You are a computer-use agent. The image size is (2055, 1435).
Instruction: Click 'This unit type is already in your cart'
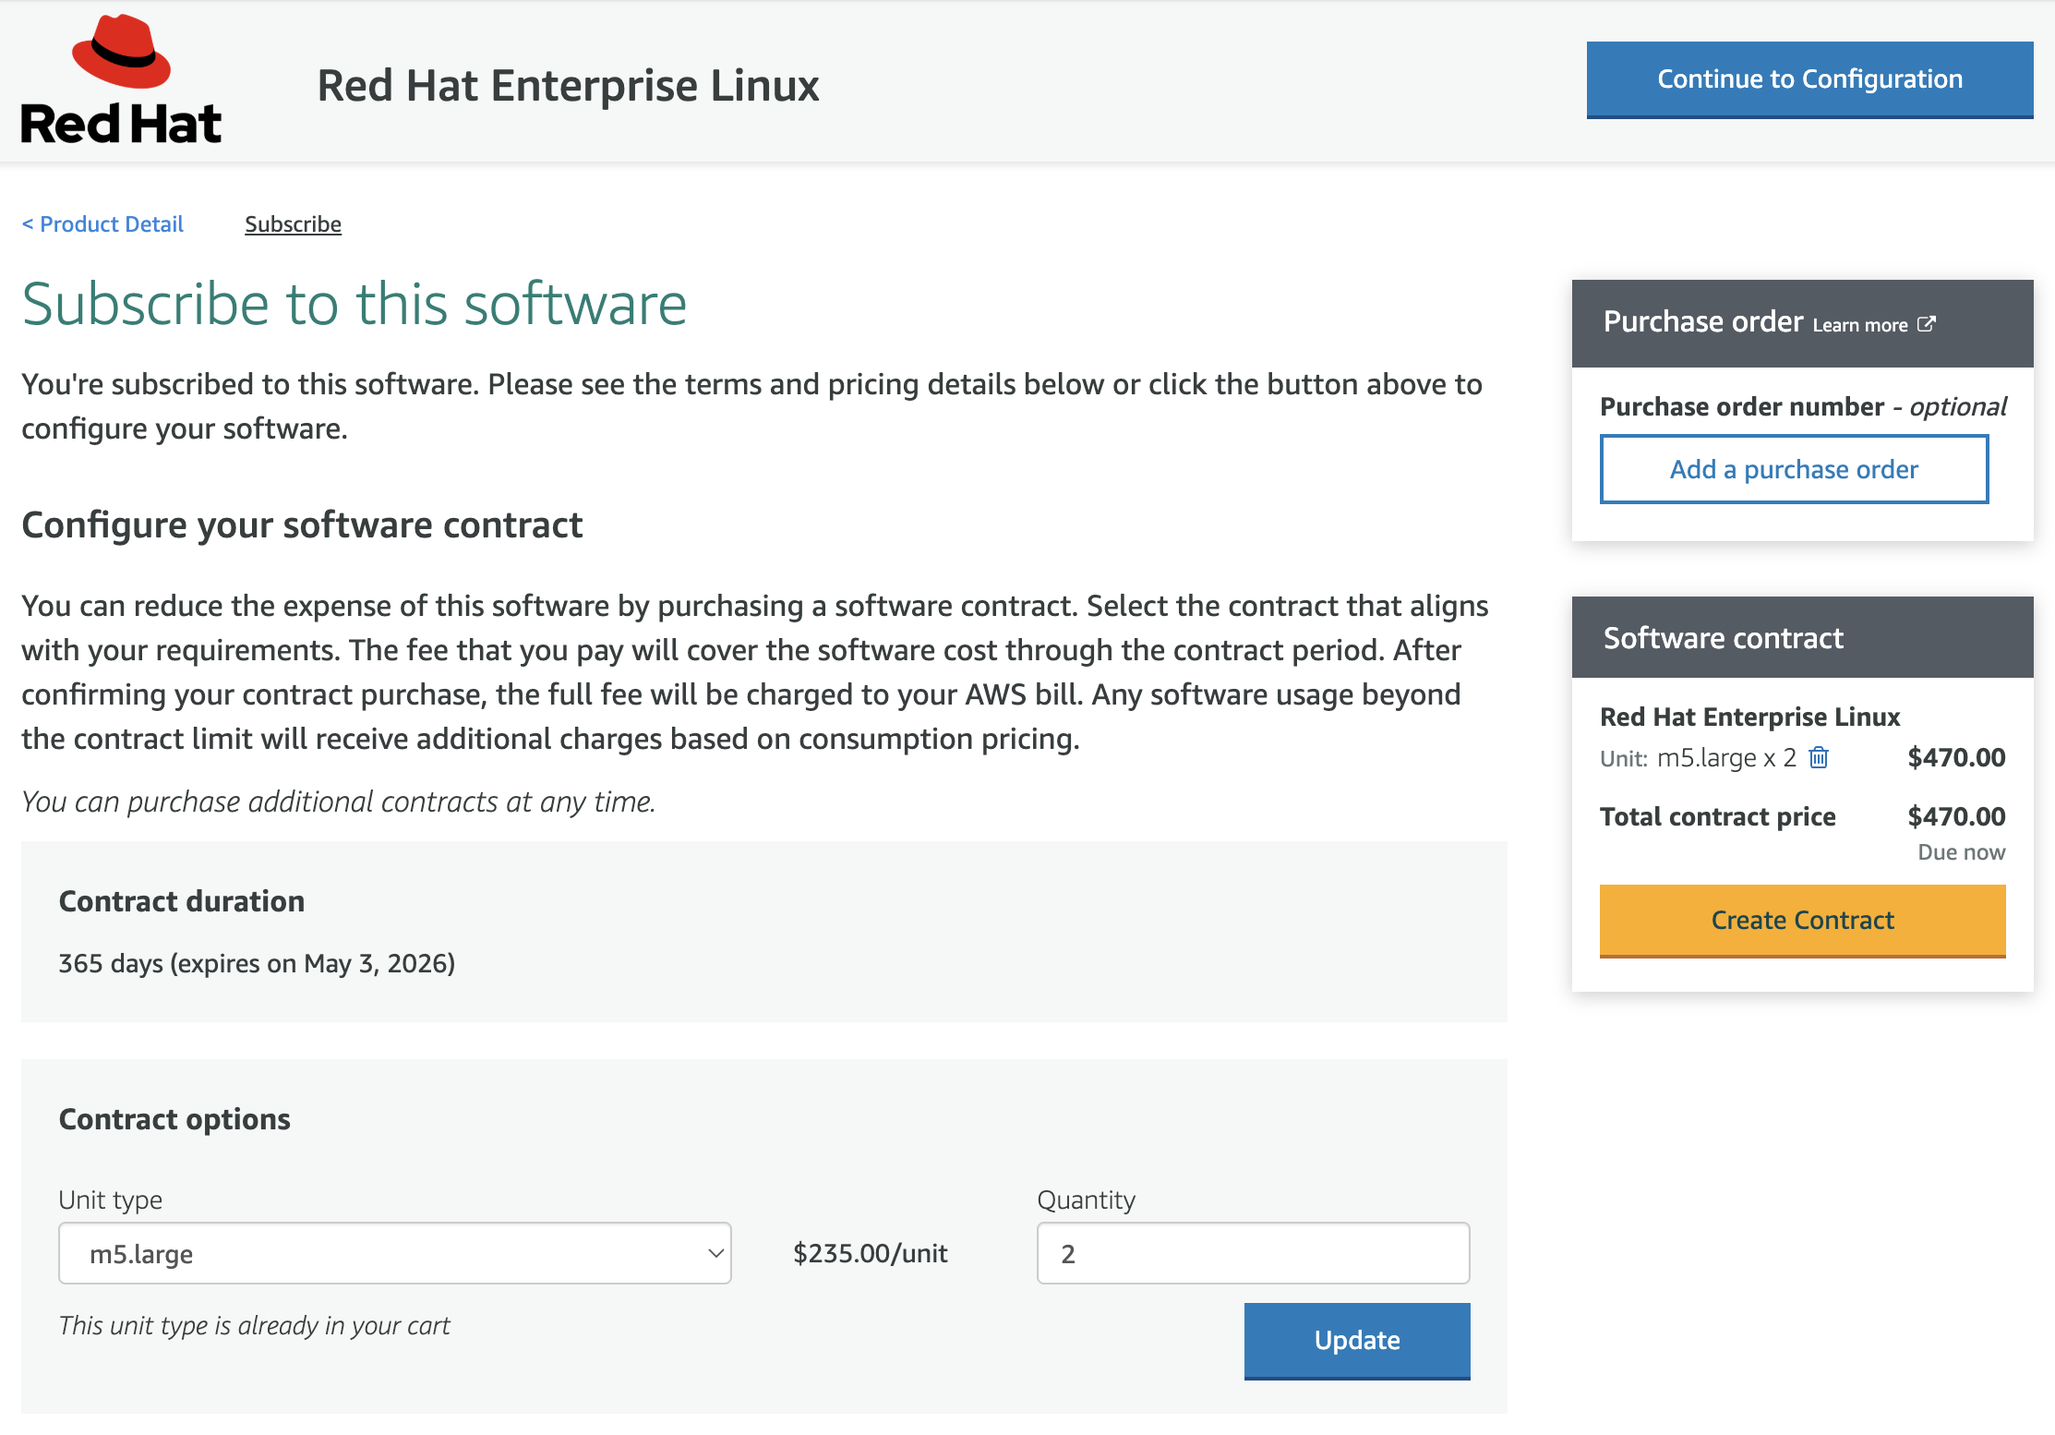point(254,1326)
